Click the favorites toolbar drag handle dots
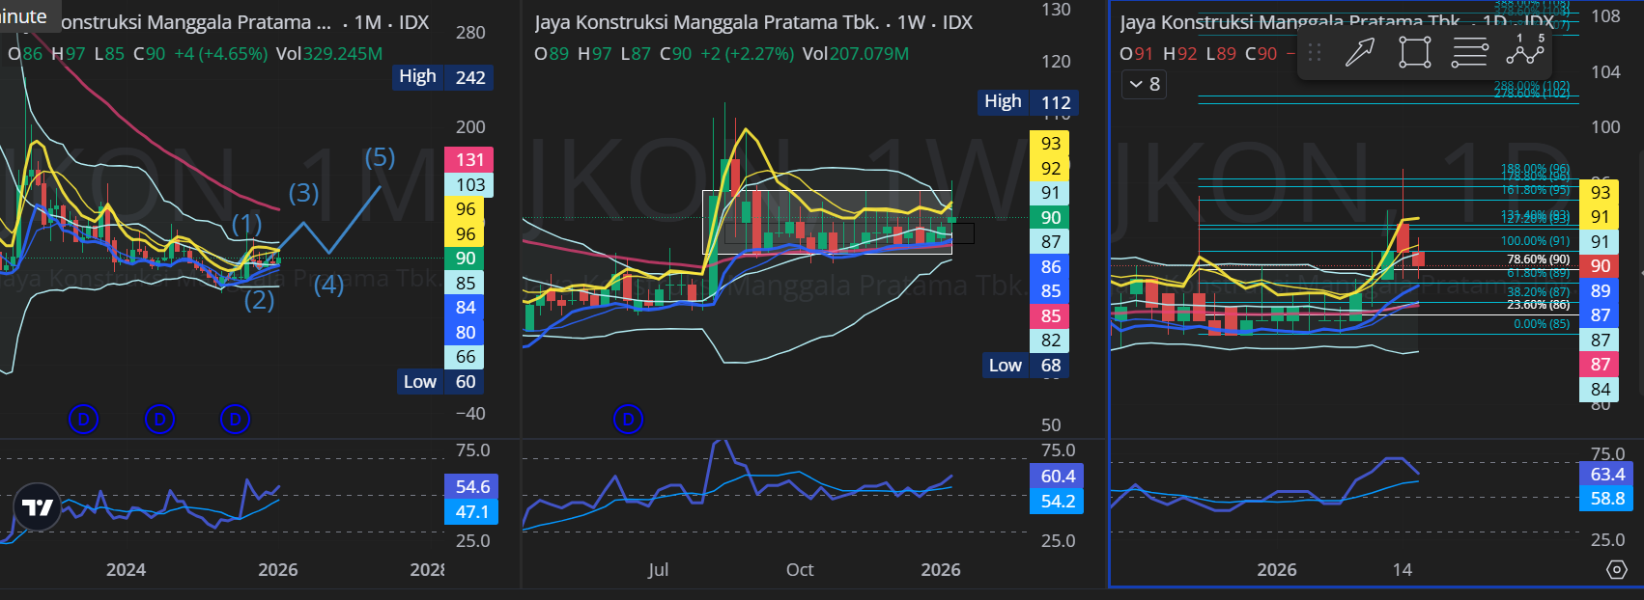 (1314, 52)
